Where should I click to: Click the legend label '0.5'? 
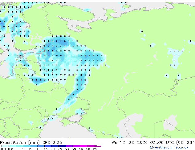point(10,149)
